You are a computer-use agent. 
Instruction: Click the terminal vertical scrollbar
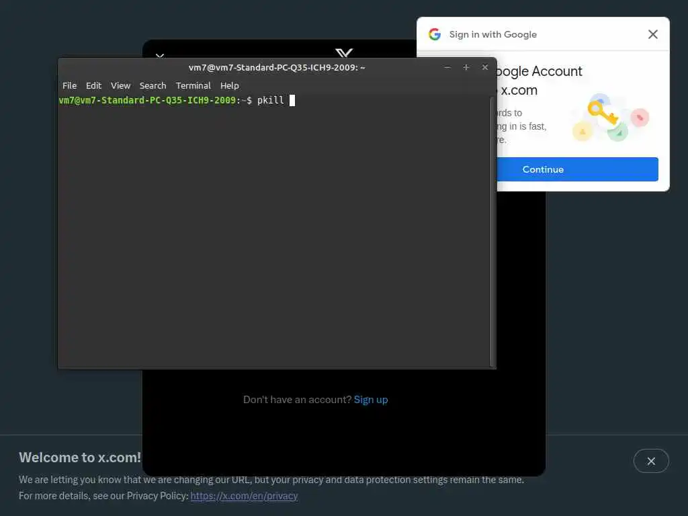pos(492,232)
